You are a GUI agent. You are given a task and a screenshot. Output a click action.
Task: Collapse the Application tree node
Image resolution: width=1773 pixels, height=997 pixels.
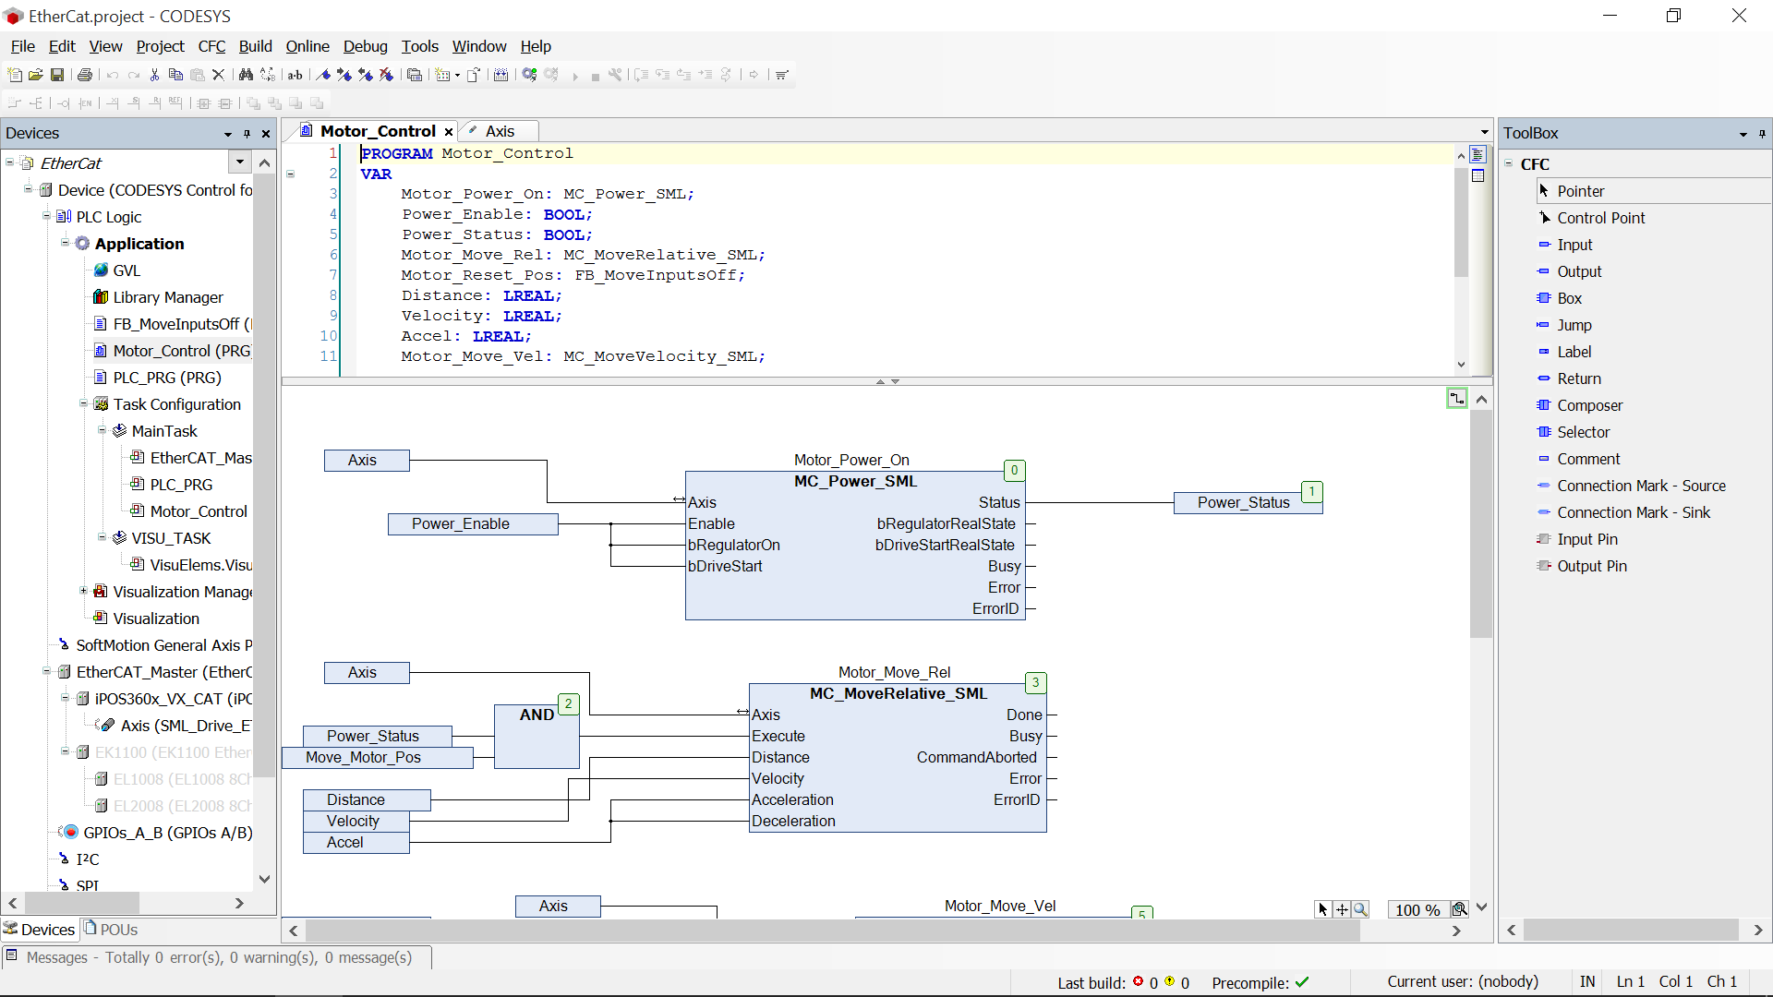(66, 243)
